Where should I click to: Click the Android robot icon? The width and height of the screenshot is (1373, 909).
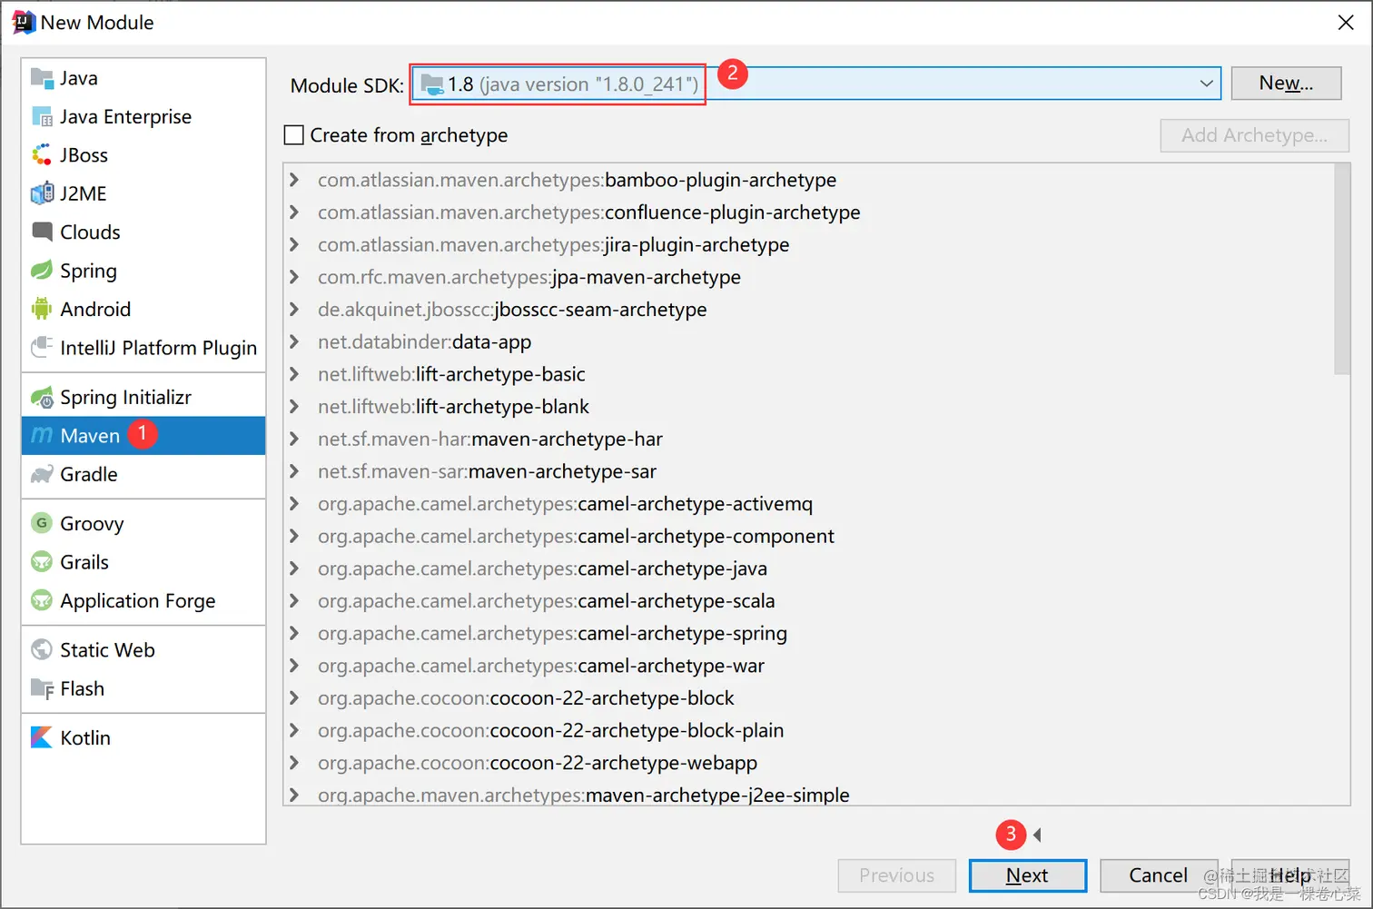click(42, 309)
